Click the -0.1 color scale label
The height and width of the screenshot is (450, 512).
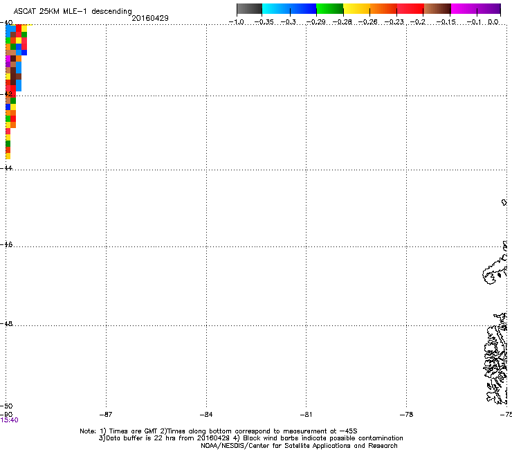pos(474,22)
